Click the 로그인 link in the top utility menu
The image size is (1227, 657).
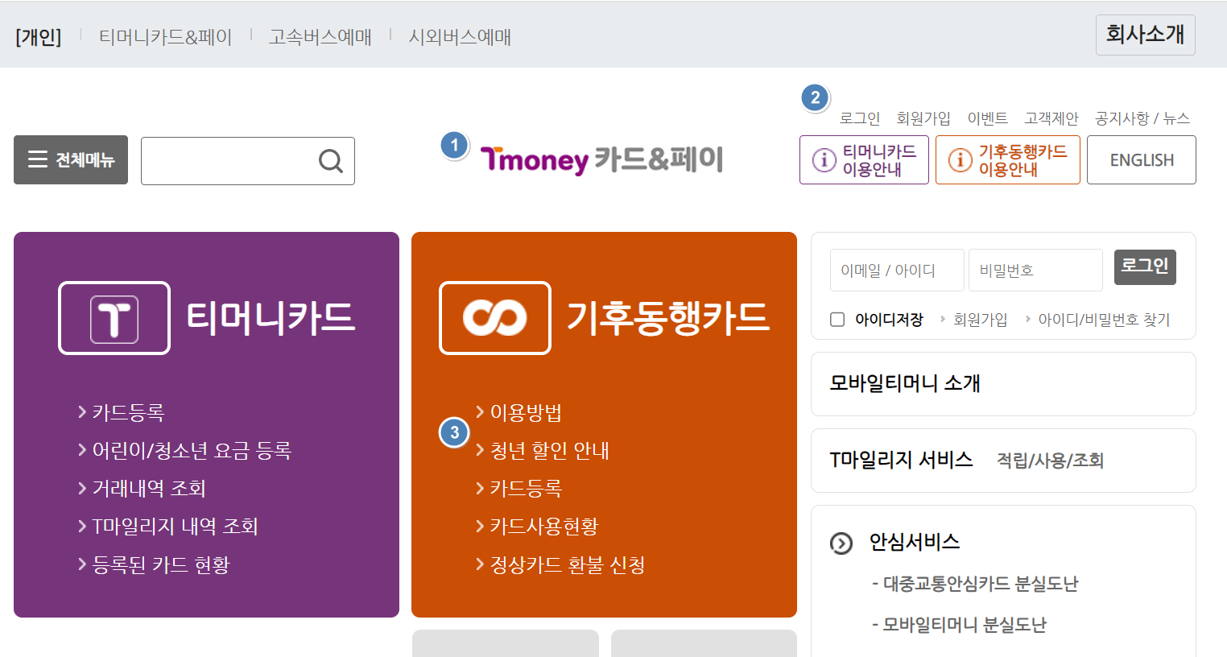860,118
